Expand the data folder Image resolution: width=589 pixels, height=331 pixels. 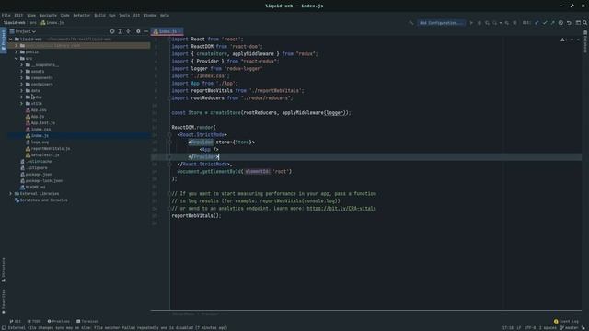click(x=21, y=90)
